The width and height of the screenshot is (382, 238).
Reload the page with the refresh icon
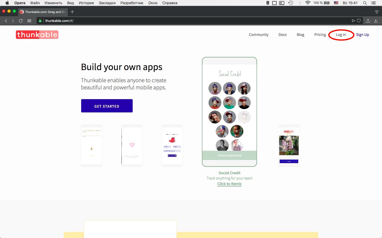(21, 21)
